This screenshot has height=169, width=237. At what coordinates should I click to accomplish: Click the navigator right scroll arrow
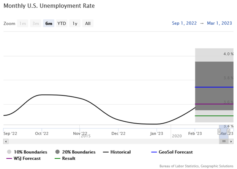(231, 141)
